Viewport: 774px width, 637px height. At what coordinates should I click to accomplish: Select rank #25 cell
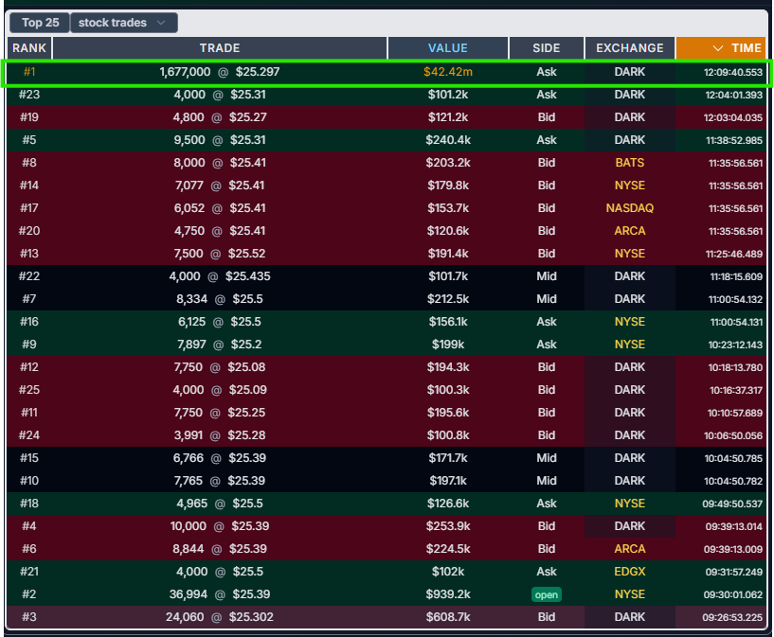point(29,390)
